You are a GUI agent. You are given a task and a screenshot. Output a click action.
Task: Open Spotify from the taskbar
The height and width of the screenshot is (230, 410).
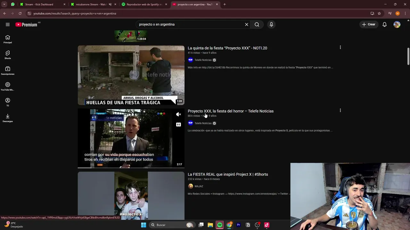point(220,225)
